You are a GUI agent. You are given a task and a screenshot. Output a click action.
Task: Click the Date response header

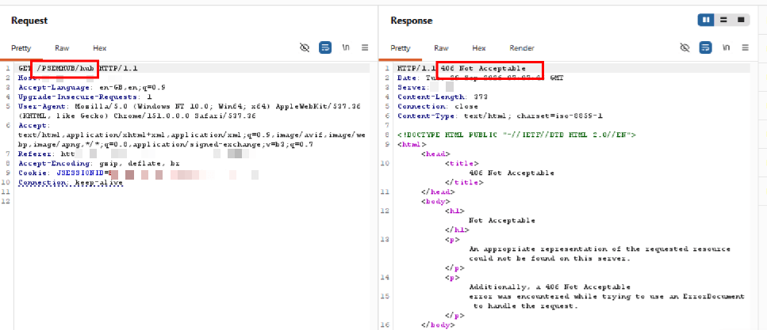click(x=481, y=78)
